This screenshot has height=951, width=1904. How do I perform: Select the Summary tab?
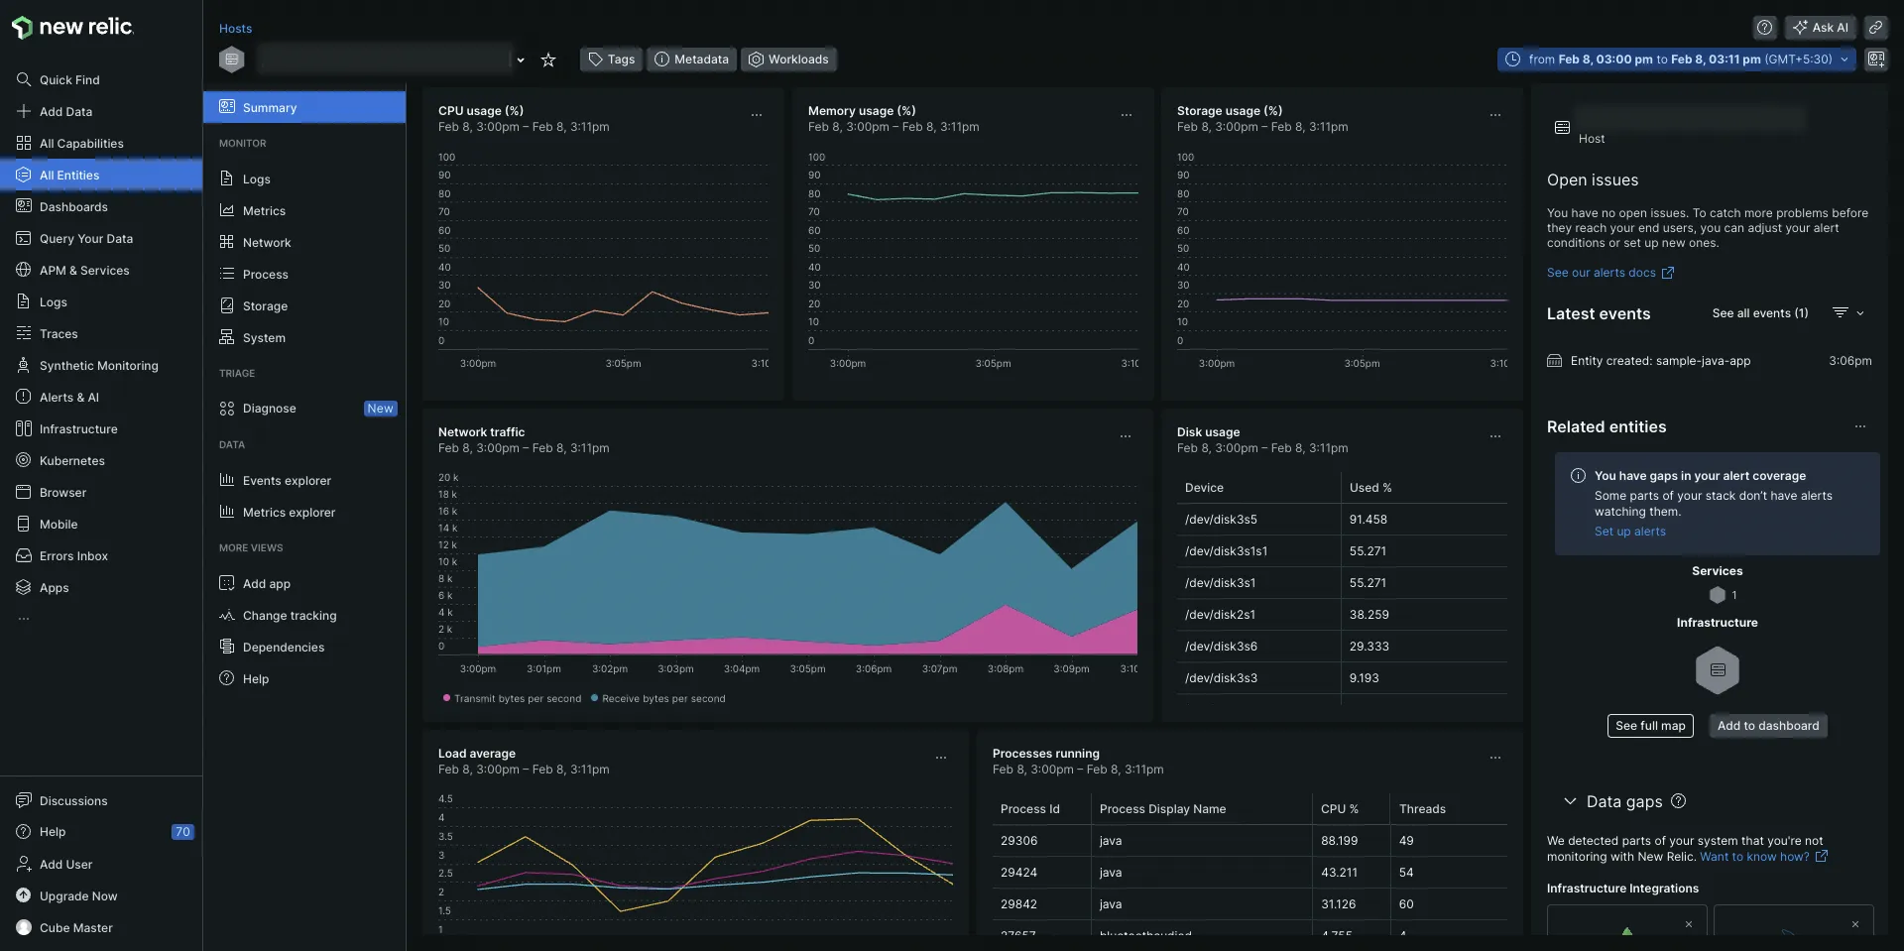(x=304, y=107)
